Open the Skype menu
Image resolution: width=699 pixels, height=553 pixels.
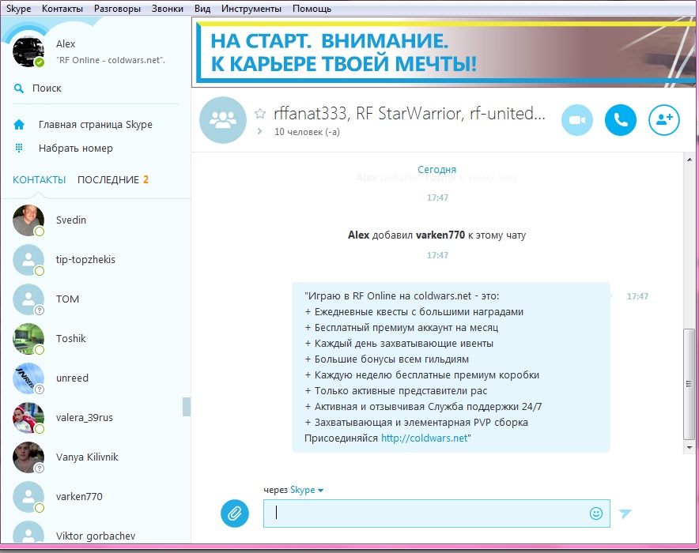coord(18,9)
